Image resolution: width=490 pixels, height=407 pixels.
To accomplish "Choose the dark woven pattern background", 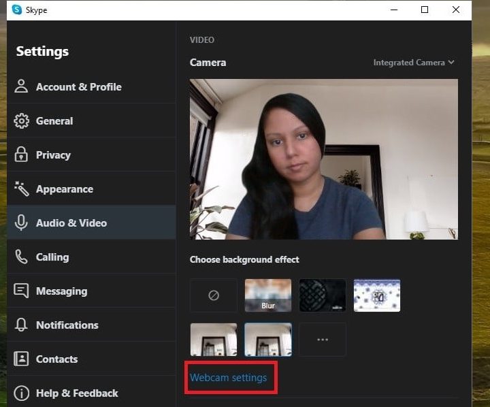I will pos(323,295).
